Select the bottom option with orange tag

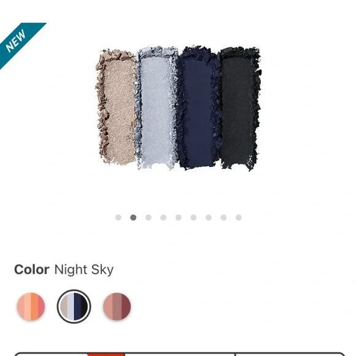tap(69, 354)
